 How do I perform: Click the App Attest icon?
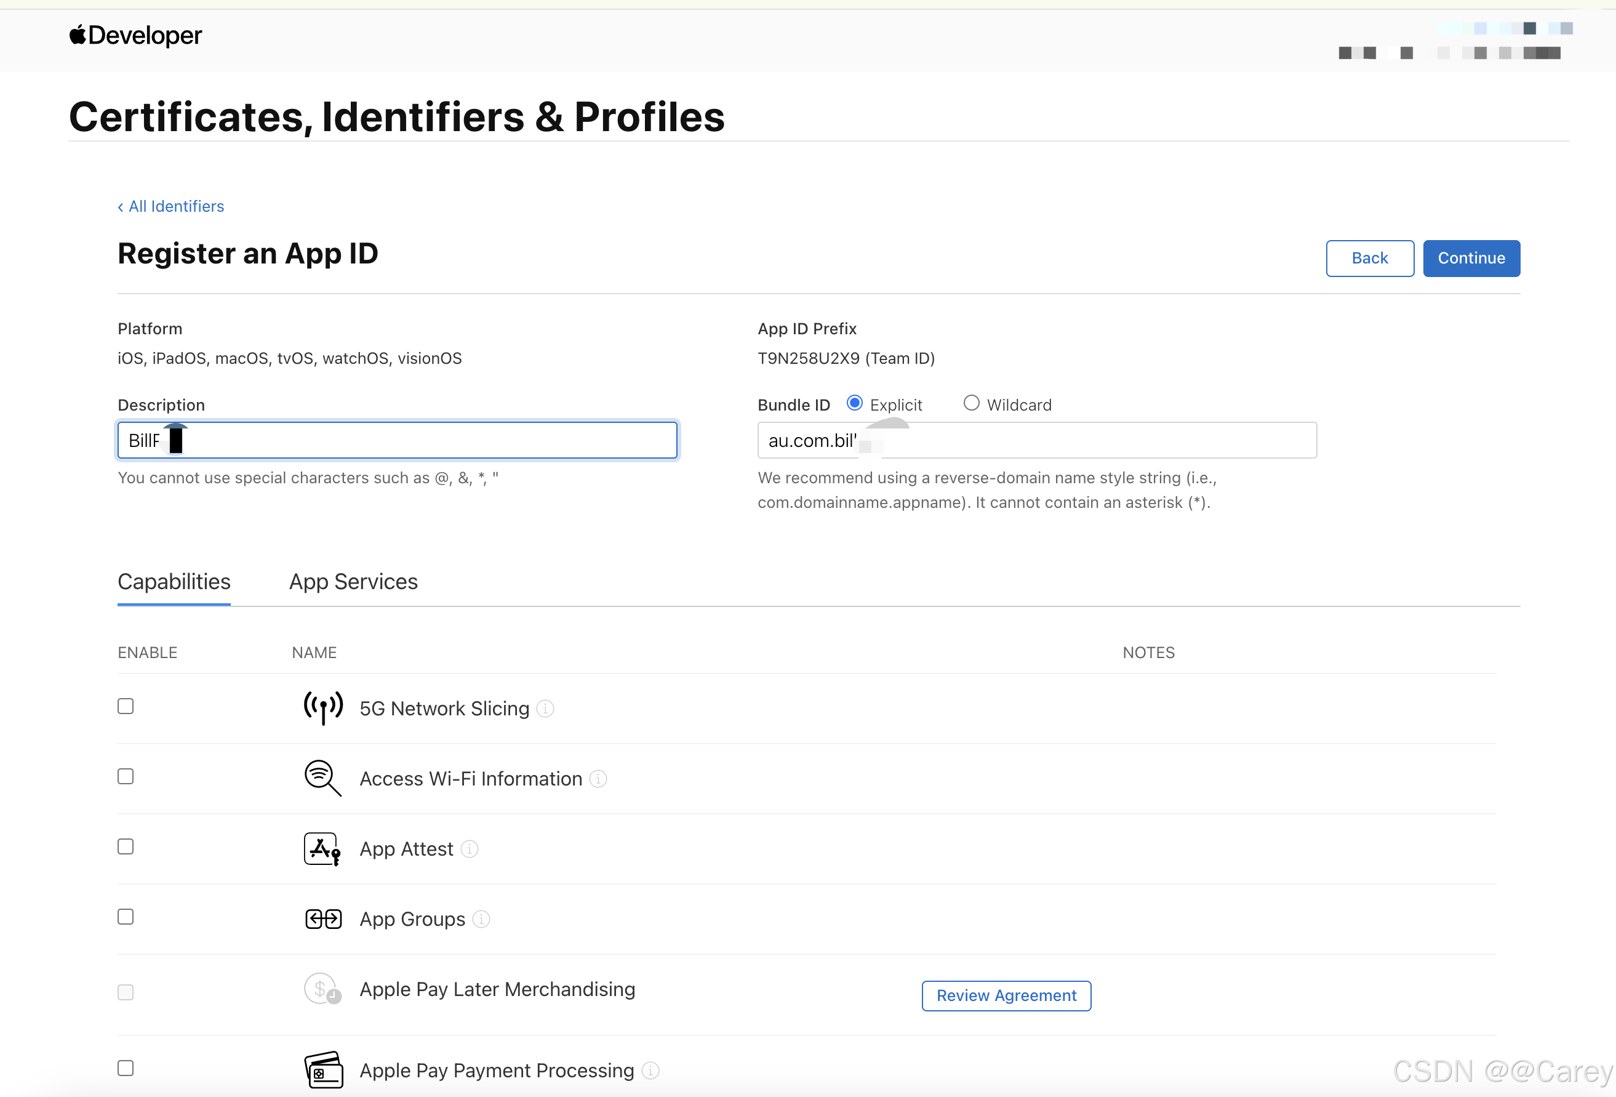point(322,848)
